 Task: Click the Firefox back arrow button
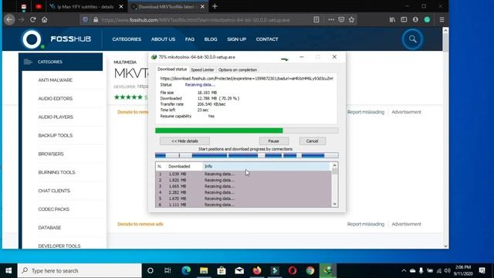(x=9, y=19)
